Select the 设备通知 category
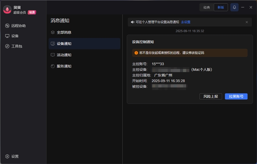Viewport: 257px width, 164px height. point(64,44)
